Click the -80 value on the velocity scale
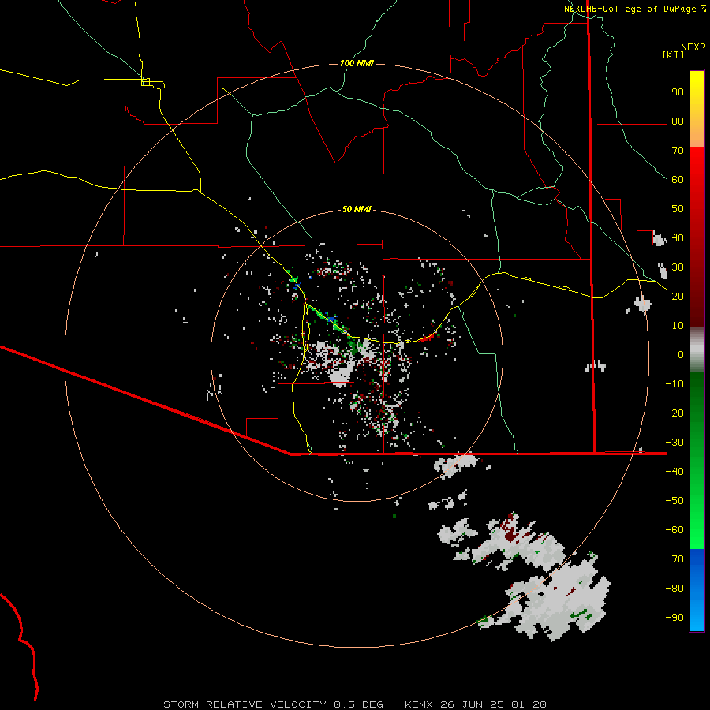The height and width of the screenshot is (710, 710). pos(674,589)
